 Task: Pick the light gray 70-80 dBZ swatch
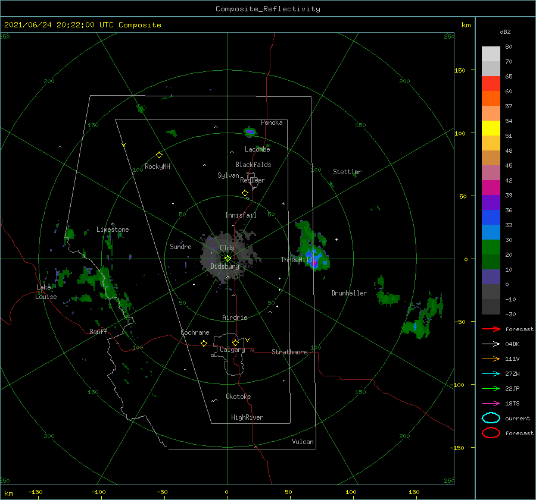(x=491, y=54)
